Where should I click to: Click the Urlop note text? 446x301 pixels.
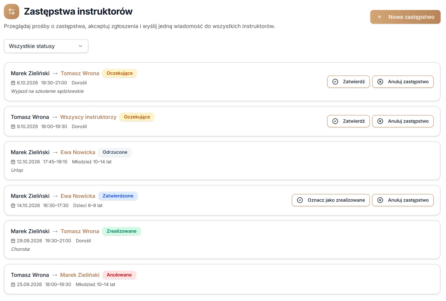[17, 170]
